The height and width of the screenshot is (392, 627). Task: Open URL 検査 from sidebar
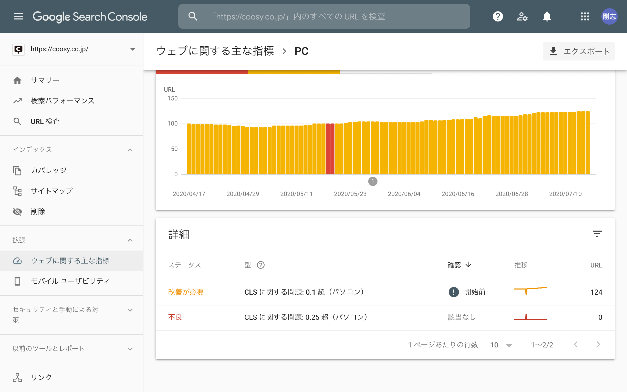(71, 121)
